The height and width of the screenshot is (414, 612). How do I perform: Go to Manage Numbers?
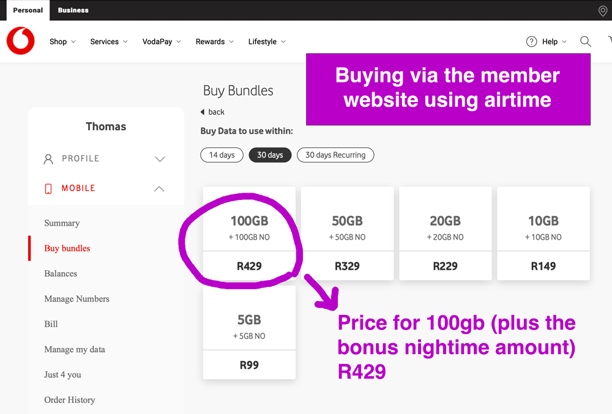(x=76, y=298)
